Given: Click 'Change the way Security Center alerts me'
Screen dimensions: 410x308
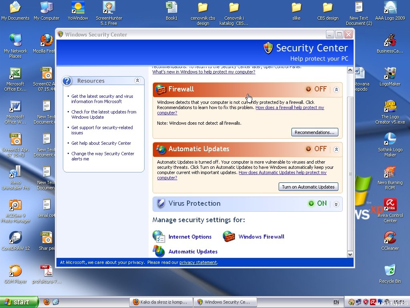Looking at the screenshot, I should 103,156.
